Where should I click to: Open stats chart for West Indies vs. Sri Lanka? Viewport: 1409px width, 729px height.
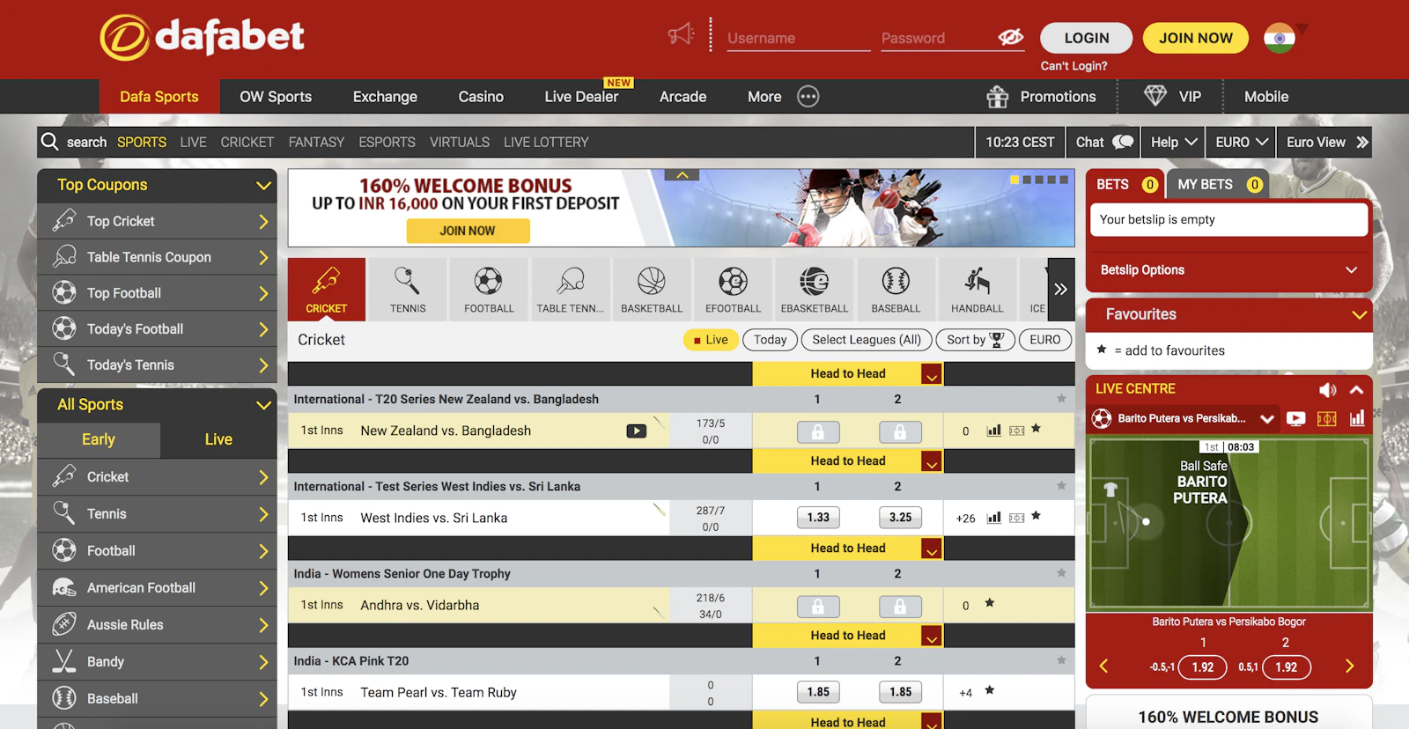coord(994,518)
